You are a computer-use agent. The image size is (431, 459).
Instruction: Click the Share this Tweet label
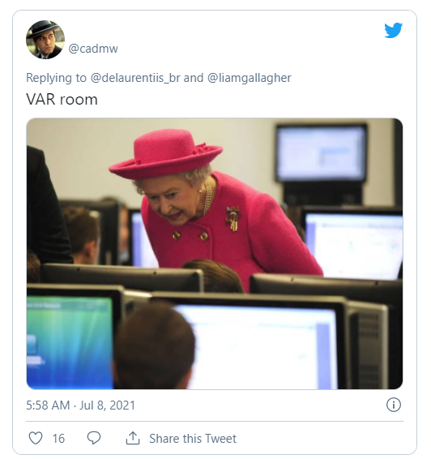pyautogui.click(x=193, y=439)
